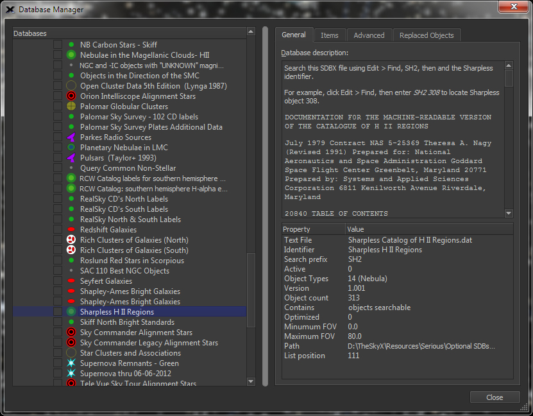Click the description box scrollbar thumb
This screenshot has width=533, height=416.
point(509,78)
